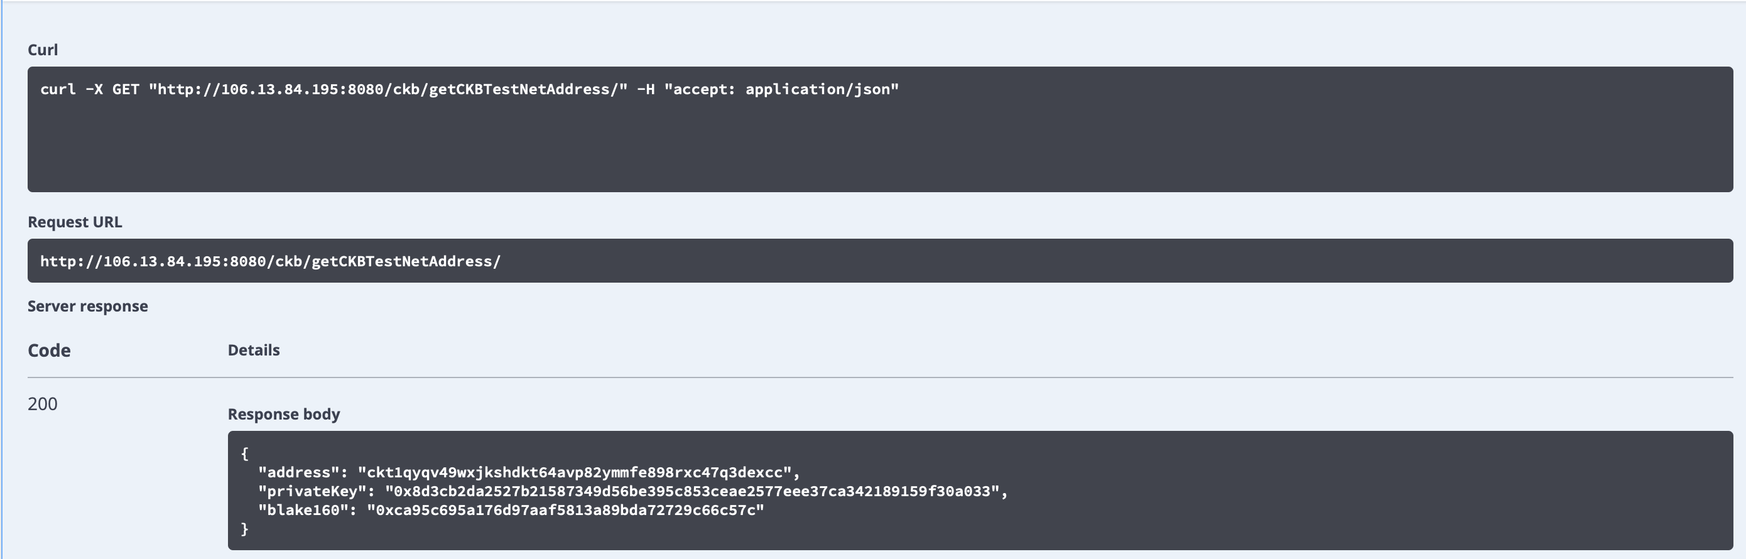Click the curl command's -X GET method text

coord(112,89)
